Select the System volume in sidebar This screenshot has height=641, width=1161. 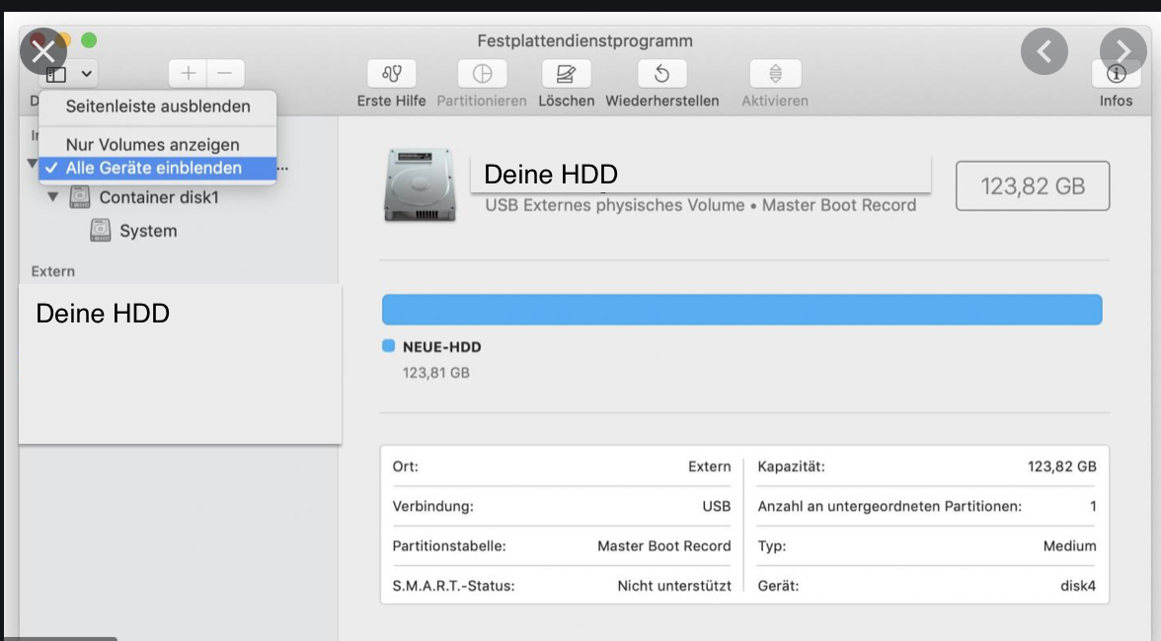[x=147, y=231]
